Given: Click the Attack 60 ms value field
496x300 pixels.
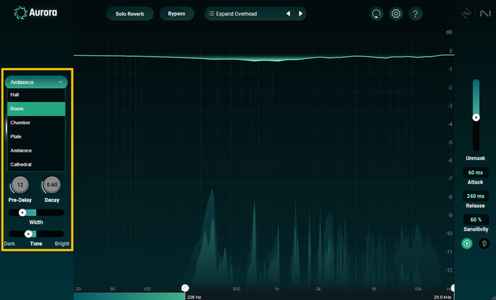Looking at the screenshot, I should pyautogui.click(x=475, y=173).
